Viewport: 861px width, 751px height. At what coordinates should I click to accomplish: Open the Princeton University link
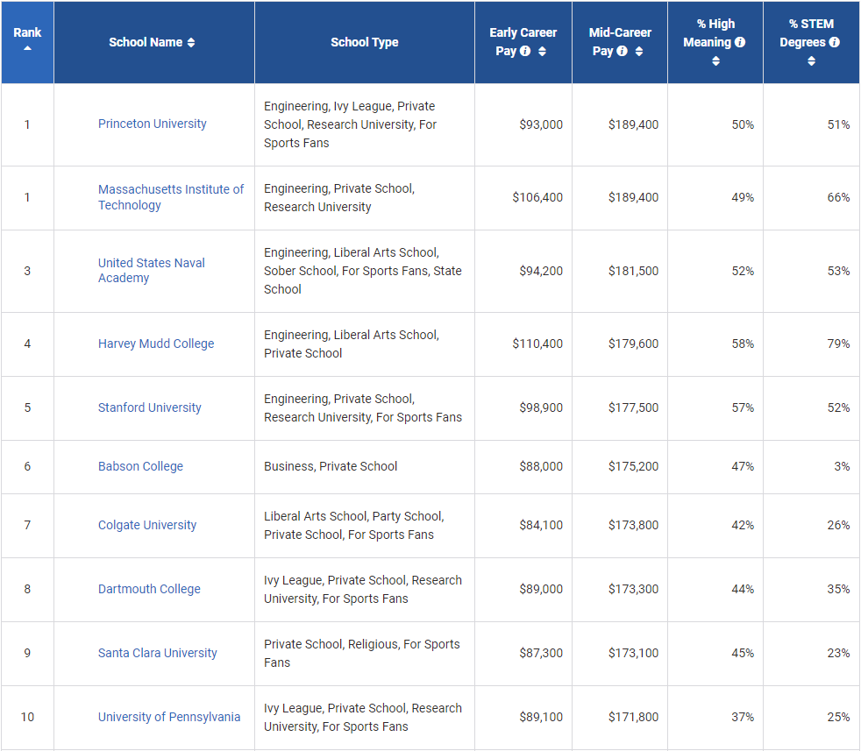(x=153, y=124)
